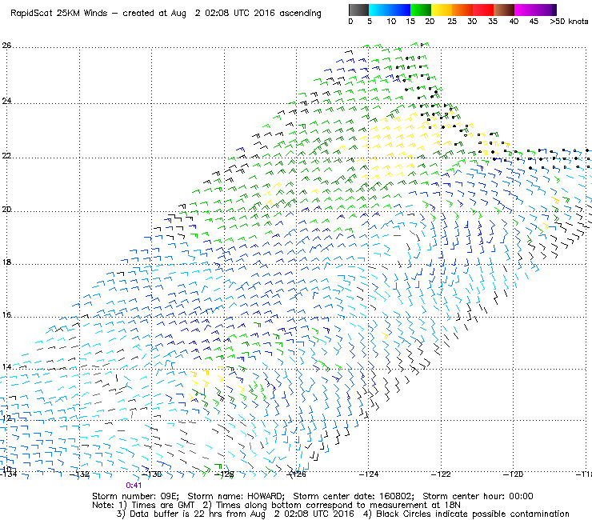Viewport: 592px width, 520px height.
Task: Click the latitude label 12
Action: tap(6, 418)
